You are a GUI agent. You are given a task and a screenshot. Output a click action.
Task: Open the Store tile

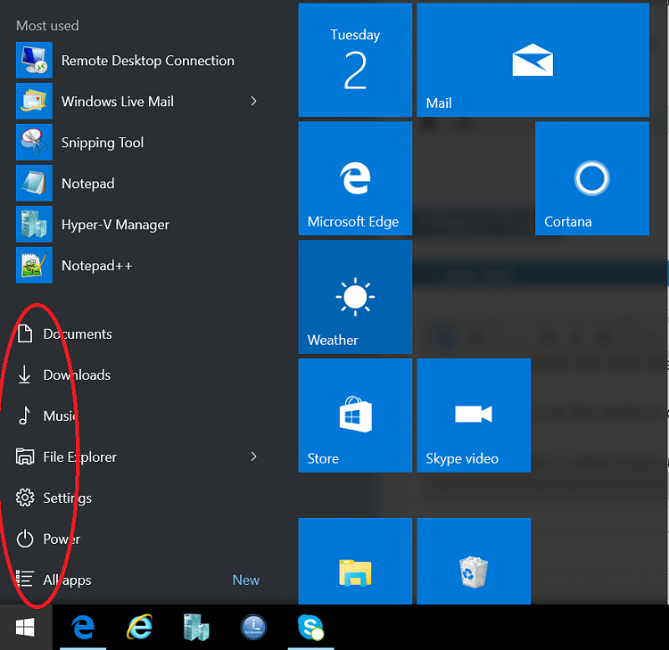355,416
